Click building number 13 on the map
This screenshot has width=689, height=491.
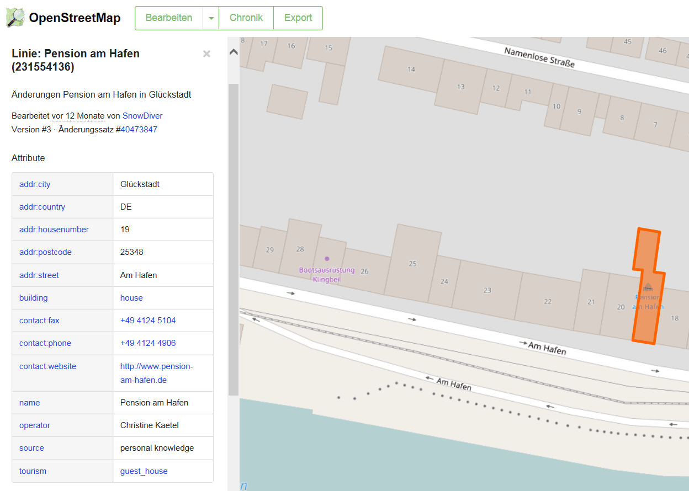pos(461,87)
